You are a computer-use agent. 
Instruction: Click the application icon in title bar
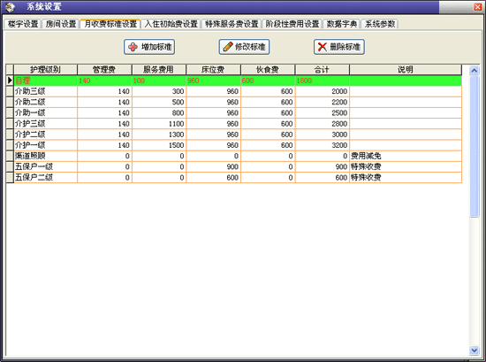pyautogui.click(x=10, y=7)
